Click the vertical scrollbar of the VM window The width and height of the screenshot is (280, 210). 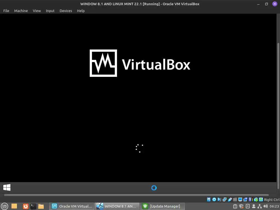[x=278, y=116]
